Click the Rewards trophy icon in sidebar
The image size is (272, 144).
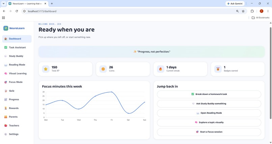(6, 108)
